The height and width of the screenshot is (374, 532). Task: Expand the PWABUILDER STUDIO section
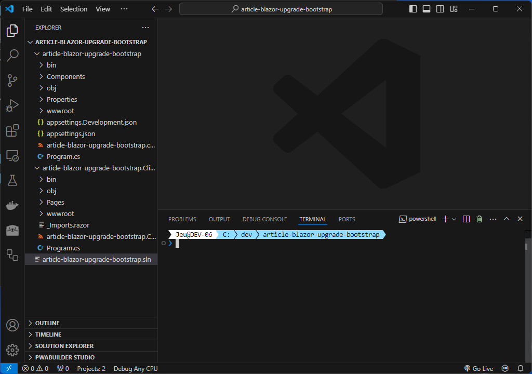(91, 357)
